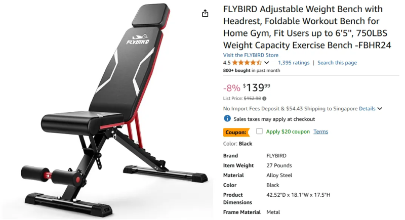Click the -8% discount label
This screenshot has width=405, height=220.
click(x=232, y=88)
